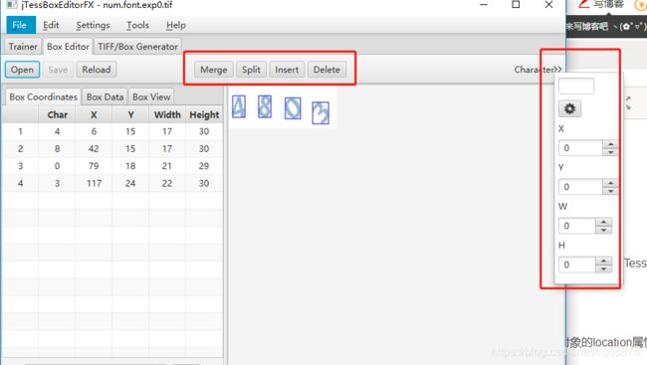Click the gear settings icon in character panel
Viewport: 647px width, 365px height.
pos(569,108)
